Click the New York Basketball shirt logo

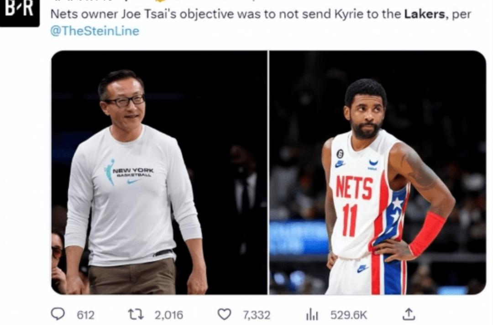tap(129, 172)
